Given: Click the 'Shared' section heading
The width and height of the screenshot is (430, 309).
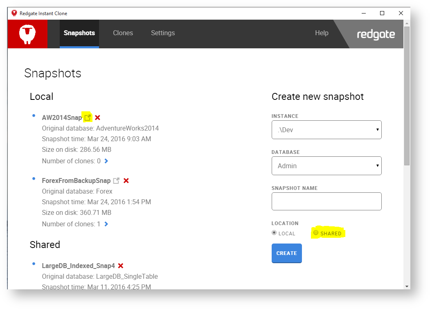Looking at the screenshot, I should click(x=45, y=244).
